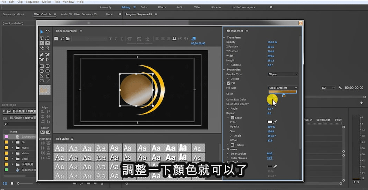Click the Shadow color eyedropper
Screen dimensions: 368x190
point(275,167)
